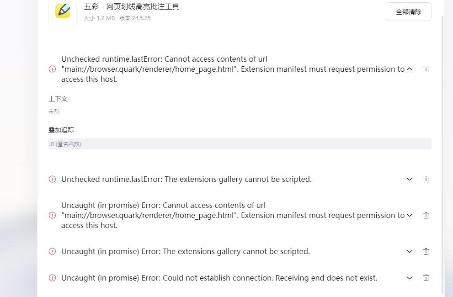Click the warning icon of the expanded first error

click(52, 69)
